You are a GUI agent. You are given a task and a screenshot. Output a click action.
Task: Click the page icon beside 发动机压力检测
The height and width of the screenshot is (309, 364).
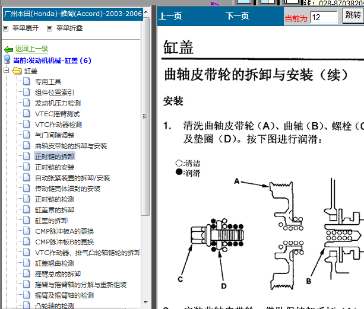tap(27, 103)
